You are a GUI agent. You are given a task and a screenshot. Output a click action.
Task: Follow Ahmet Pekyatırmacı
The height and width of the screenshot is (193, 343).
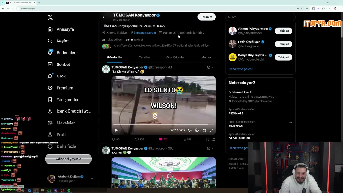point(283,31)
